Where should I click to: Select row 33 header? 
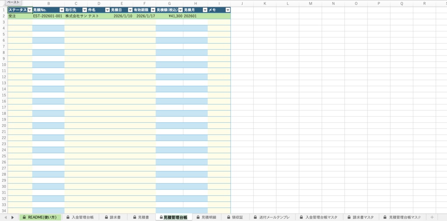3,205
